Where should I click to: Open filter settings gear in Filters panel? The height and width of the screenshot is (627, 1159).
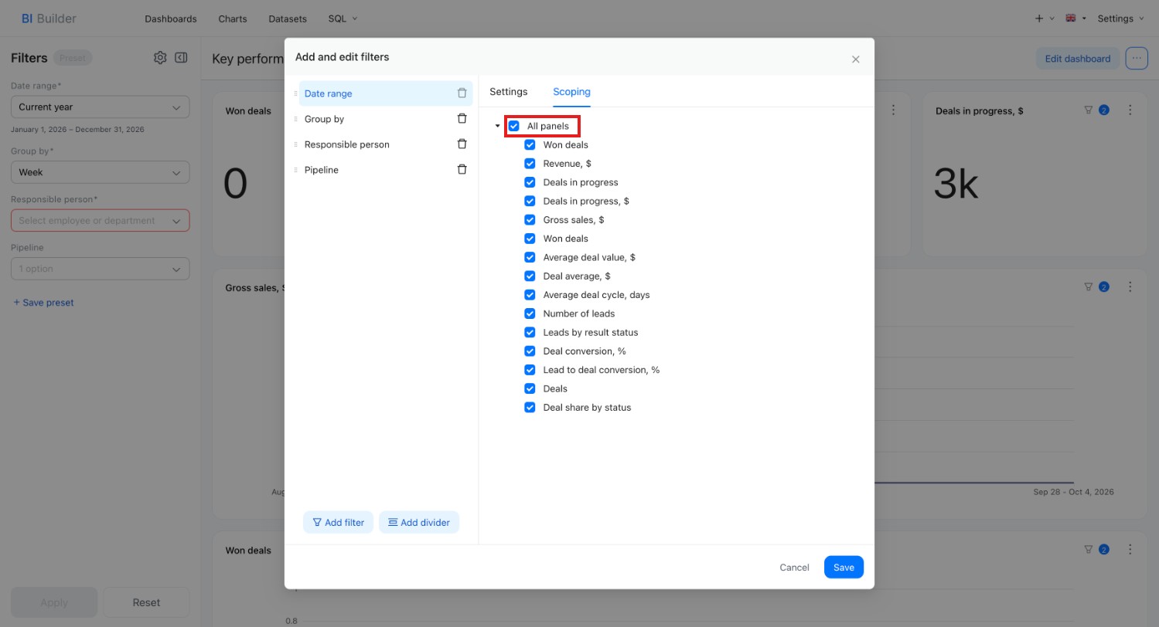tap(160, 58)
